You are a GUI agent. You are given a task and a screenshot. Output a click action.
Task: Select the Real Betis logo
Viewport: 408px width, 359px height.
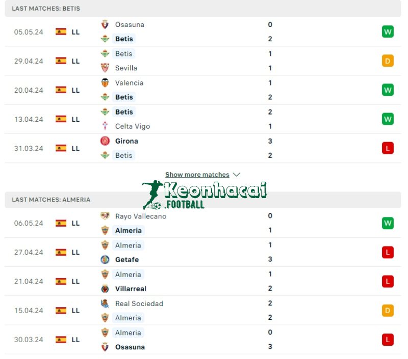click(x=106, y=39)
